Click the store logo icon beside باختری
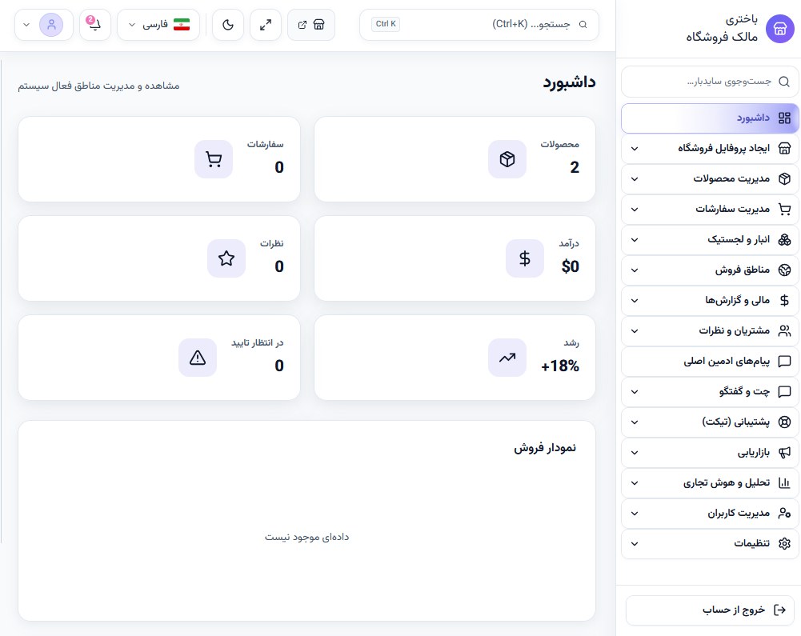This screenshot has width=801, height=636. click(779, 29)
